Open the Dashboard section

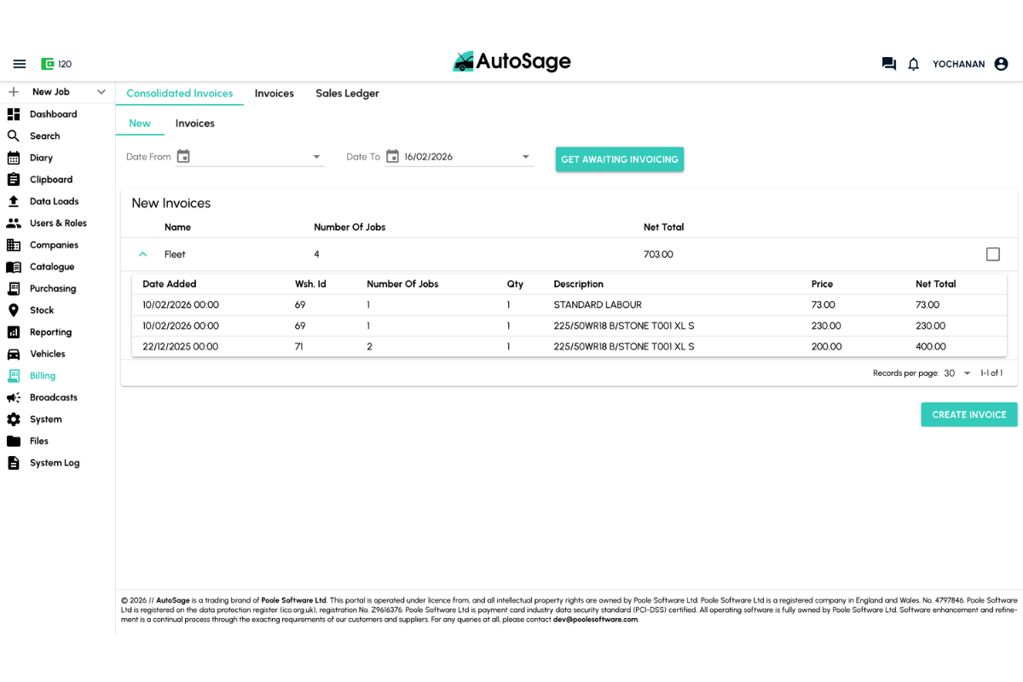(x=54, y=113)
